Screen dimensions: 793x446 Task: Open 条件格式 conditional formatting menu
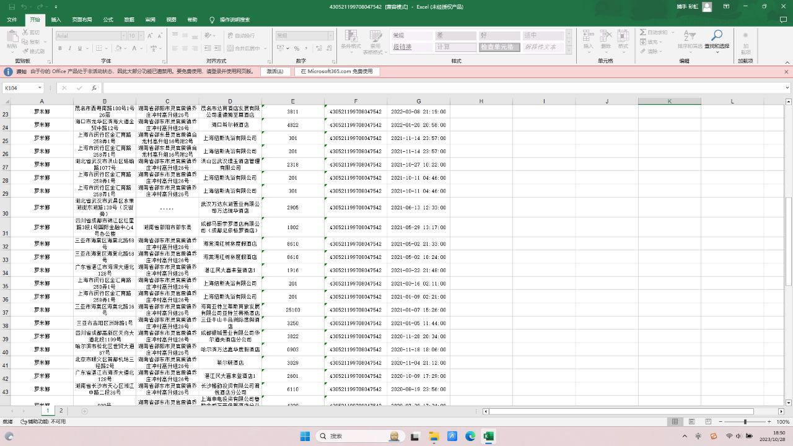click(x=351, y=41)
